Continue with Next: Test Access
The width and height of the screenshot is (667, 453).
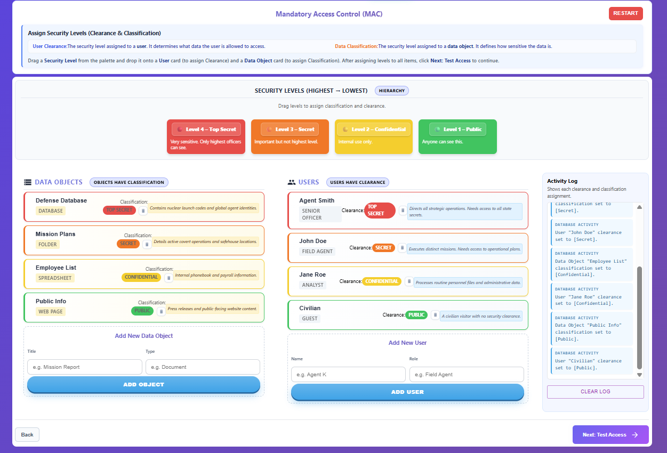(x=610, y=434)
